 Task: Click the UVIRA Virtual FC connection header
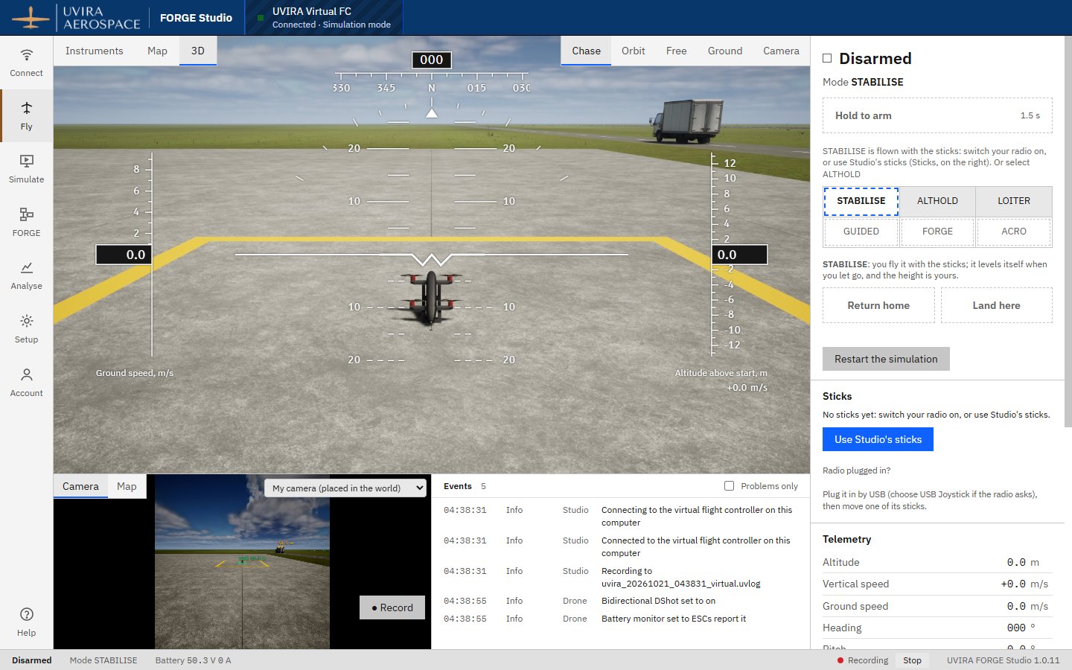pyautogui.click(x=324, y=18)
